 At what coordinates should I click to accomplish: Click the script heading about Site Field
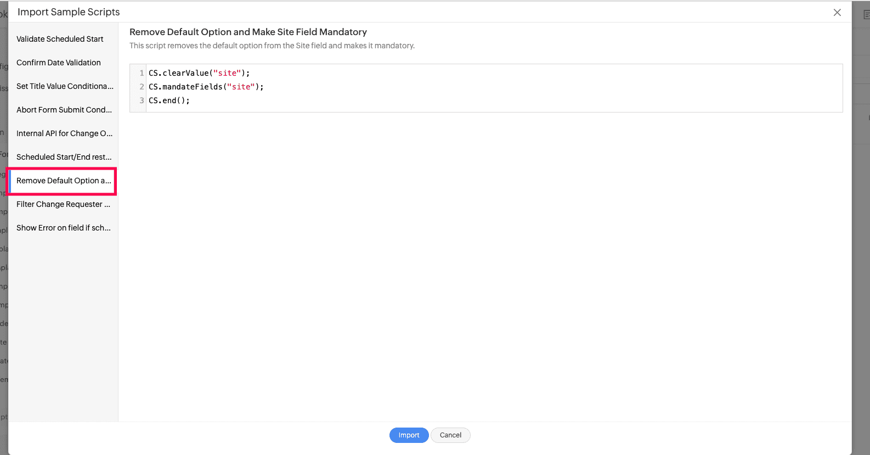(248, 32)
